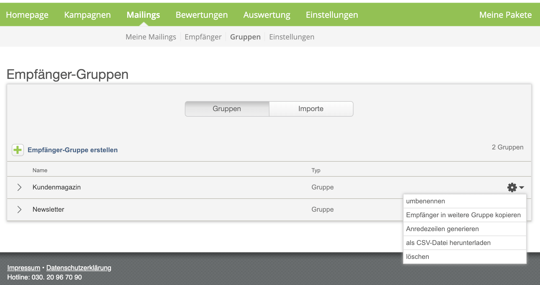Open the dropdown arrow next to the gear
This screenshot has width=540, height=285.
(521, 187)
